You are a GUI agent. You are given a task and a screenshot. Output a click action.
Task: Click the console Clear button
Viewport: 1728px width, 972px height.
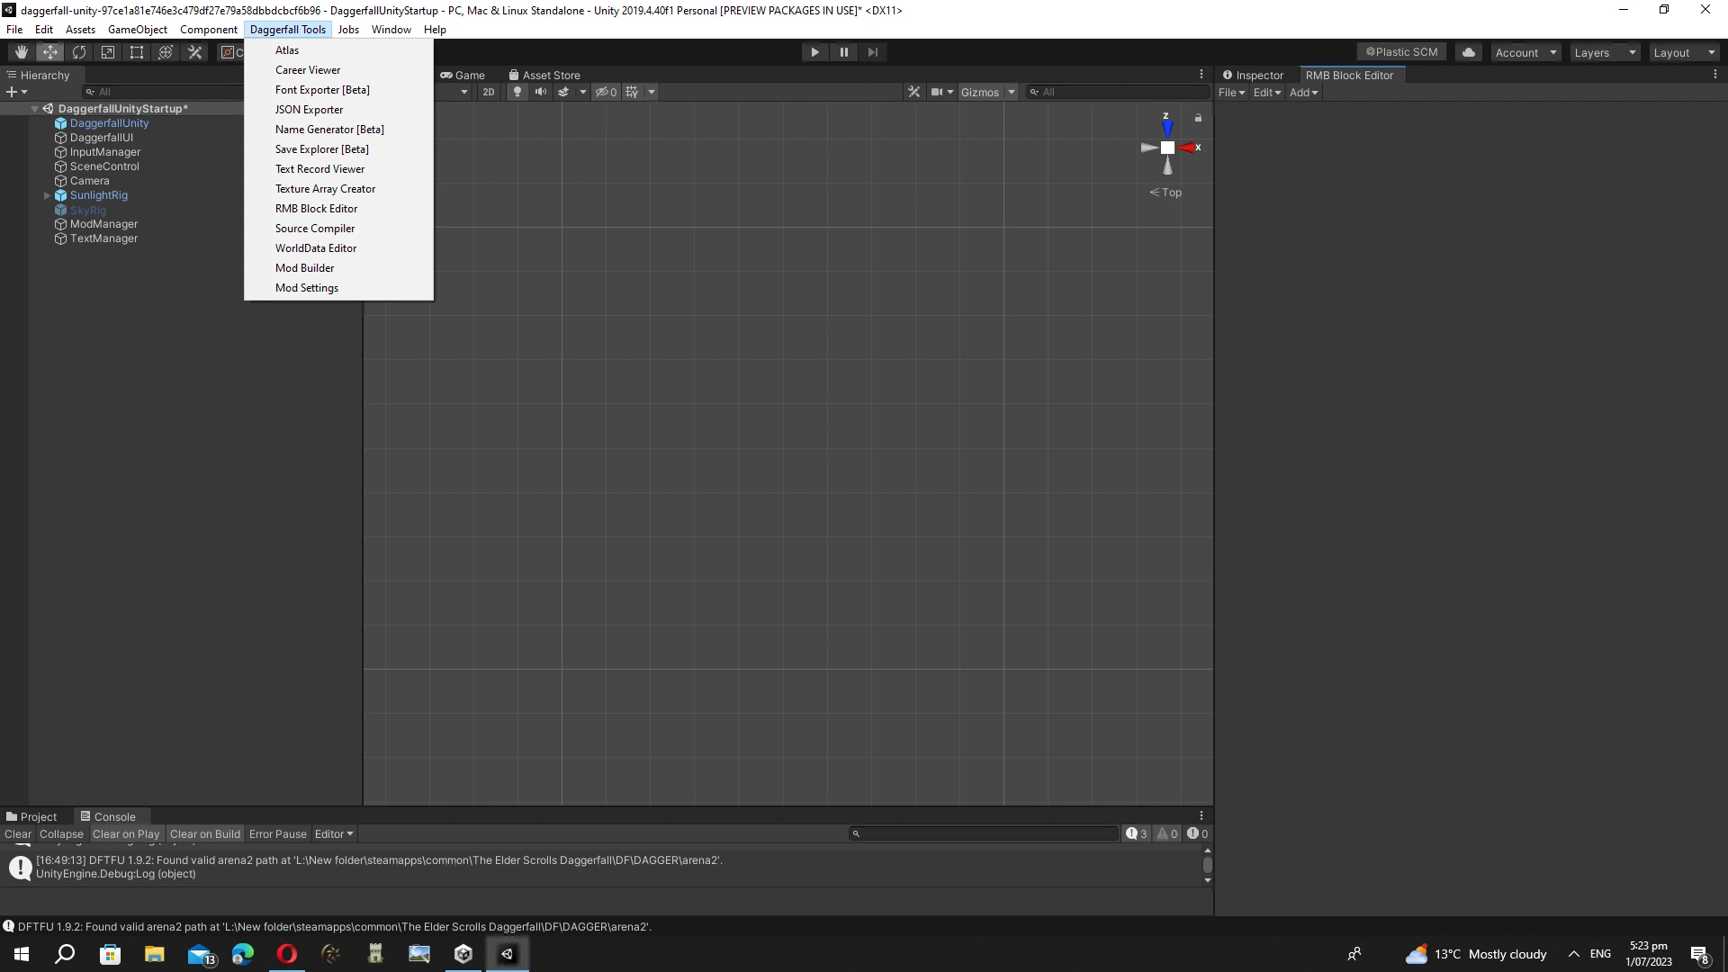click(x=17, y=834)
